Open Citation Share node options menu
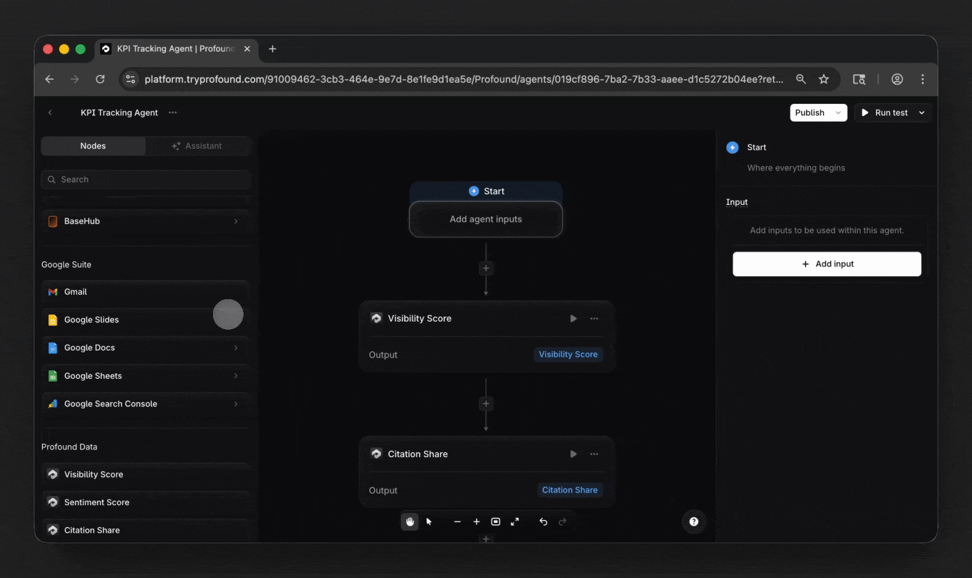 pos(594,454)
